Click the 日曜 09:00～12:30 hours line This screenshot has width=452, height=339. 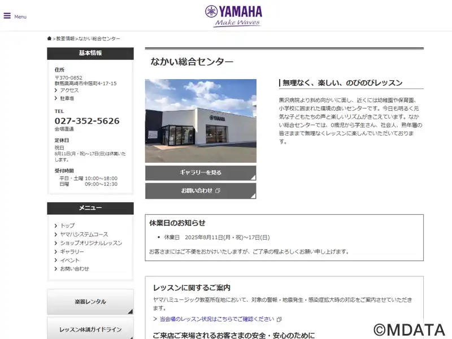pyautogui.click(x=89, y=184)
